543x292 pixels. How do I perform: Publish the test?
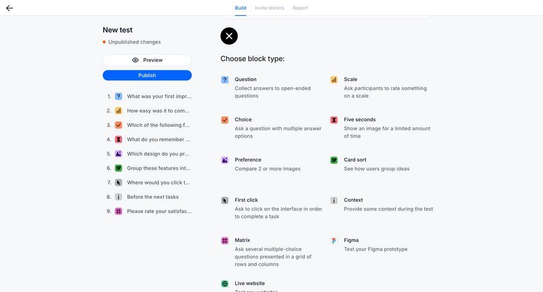pyautogui.click(x=147, y=75)
